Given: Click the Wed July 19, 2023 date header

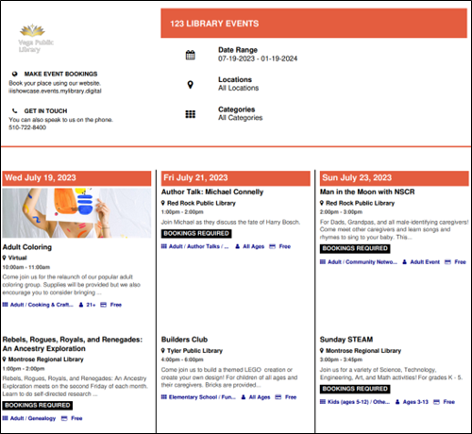Looking at the screenshot, I should pyautogui.click(x=76, y=178).
